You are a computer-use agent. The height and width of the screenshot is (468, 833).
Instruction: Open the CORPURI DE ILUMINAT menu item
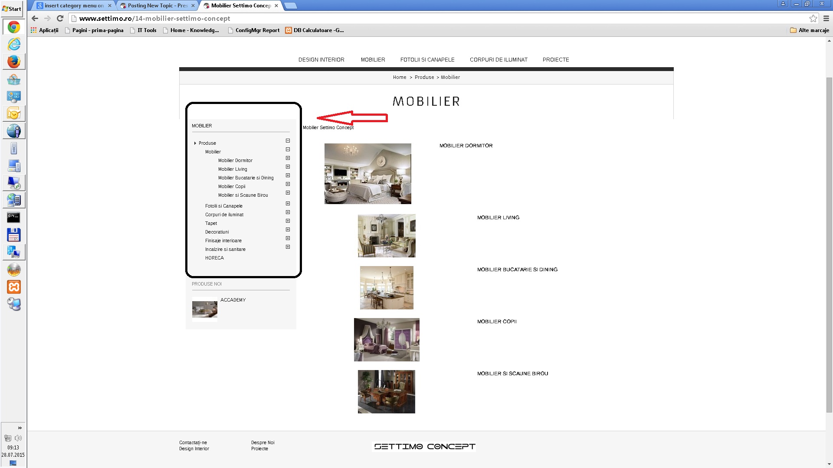tap(498, 60)
